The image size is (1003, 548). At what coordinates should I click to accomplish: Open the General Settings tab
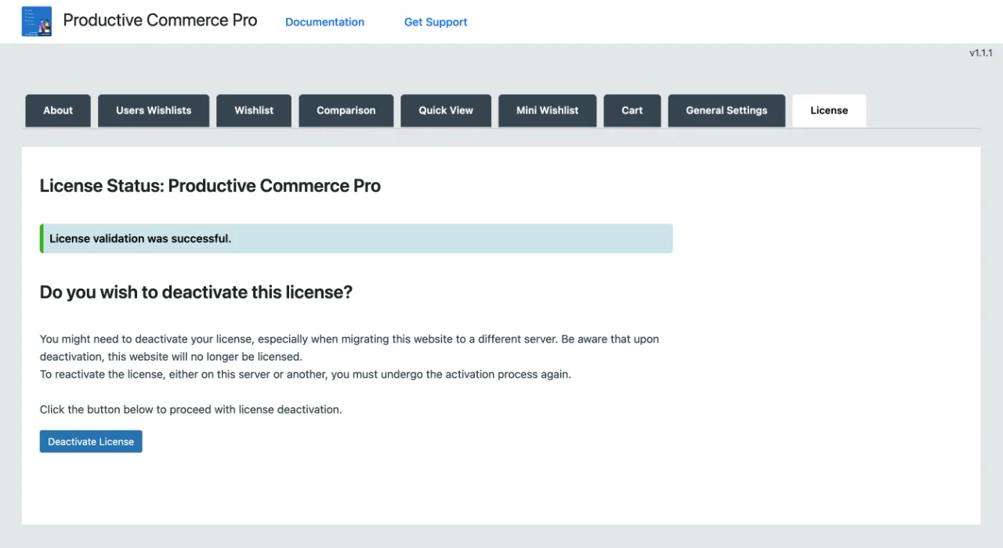click(726, 111)
